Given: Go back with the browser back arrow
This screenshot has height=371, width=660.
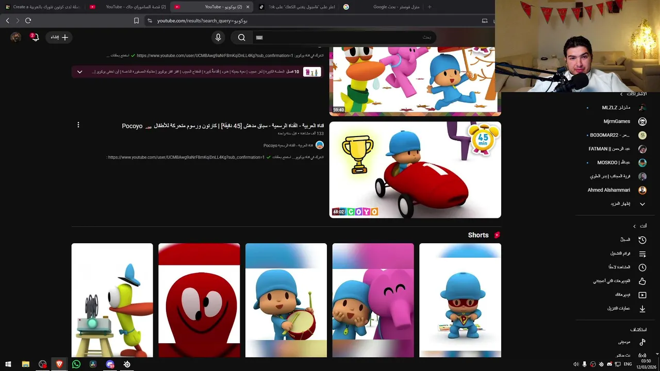Looking at the screenshot, I should 7,21.
